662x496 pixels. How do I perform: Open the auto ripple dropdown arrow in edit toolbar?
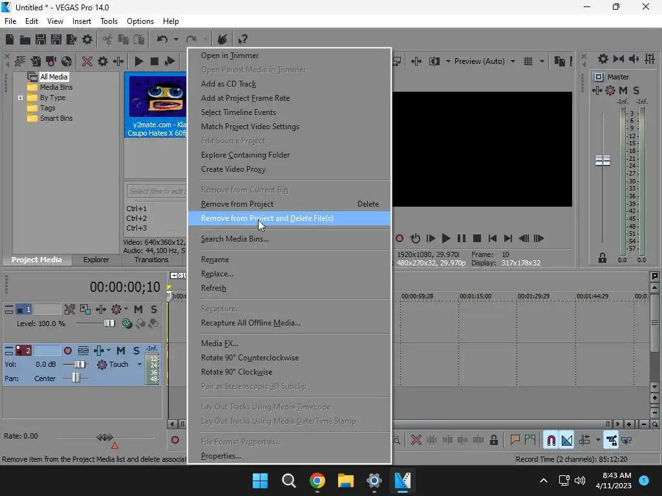click(598, 440)
